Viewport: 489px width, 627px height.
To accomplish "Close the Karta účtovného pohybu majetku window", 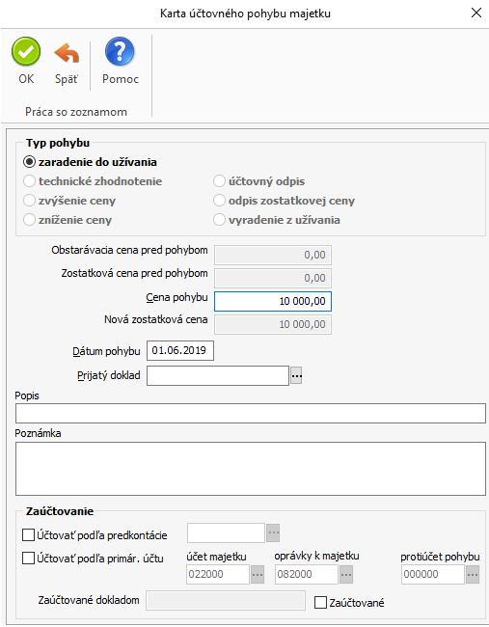I will coord(475,13).
